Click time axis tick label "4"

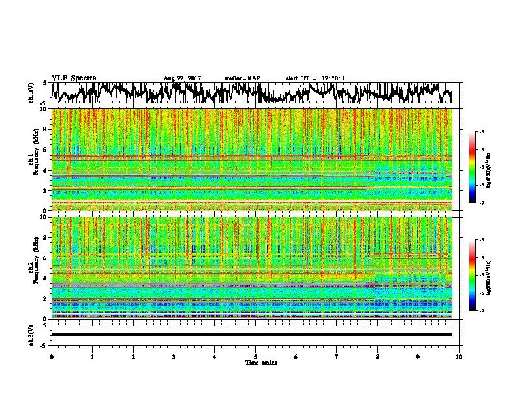point(215,356)
